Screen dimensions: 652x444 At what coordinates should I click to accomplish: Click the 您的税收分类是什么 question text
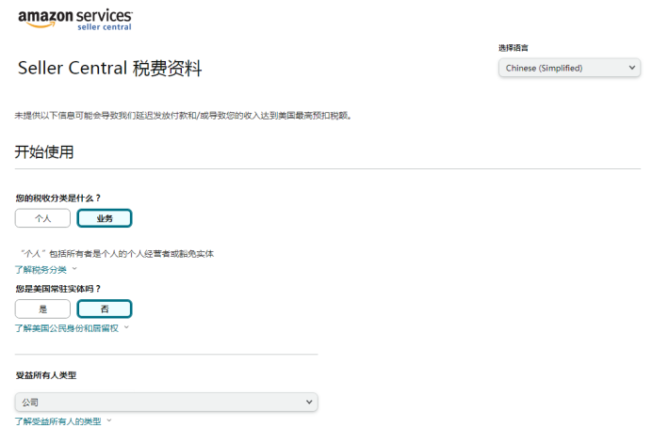point(58,198)
